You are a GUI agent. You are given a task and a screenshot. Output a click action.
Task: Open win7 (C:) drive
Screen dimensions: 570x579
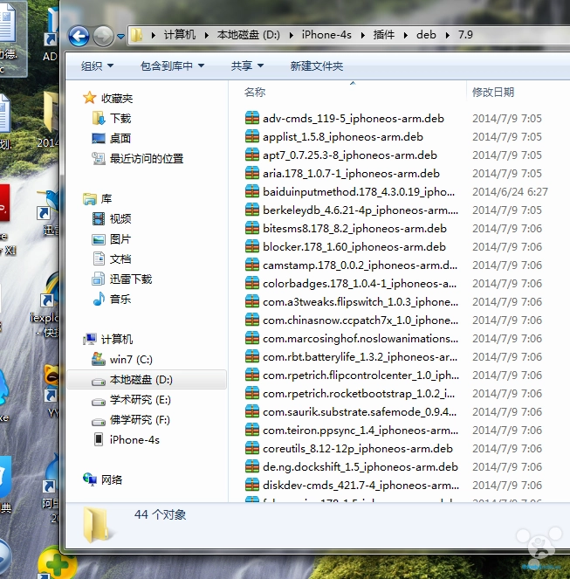pyautogui.click(x=130, y=359)
